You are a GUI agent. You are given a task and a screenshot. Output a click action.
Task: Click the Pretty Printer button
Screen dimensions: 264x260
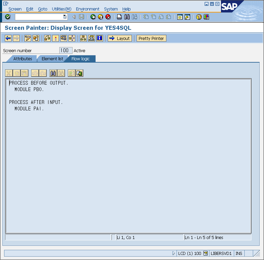(x=151, y=38)
